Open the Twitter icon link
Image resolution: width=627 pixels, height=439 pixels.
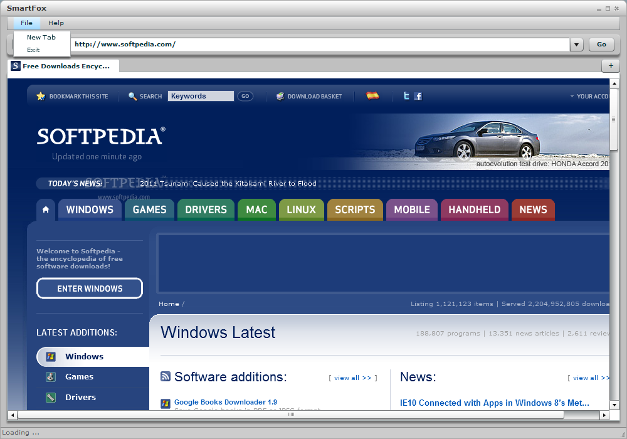coord(406,96)
